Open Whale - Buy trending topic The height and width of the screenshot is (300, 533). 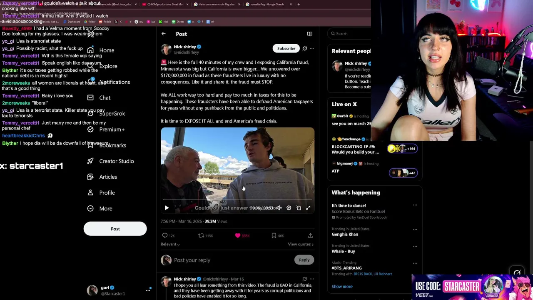[343, 252]
